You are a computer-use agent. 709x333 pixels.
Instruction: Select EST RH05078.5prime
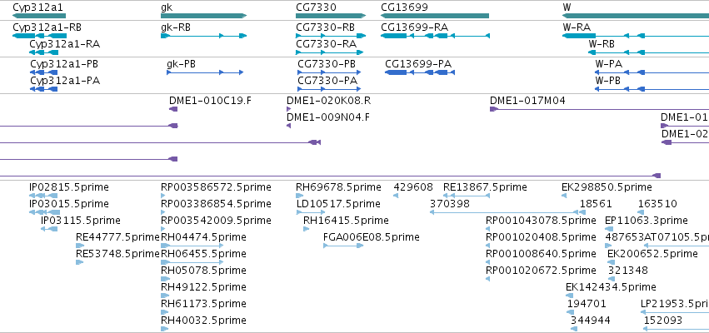point(165,279)
